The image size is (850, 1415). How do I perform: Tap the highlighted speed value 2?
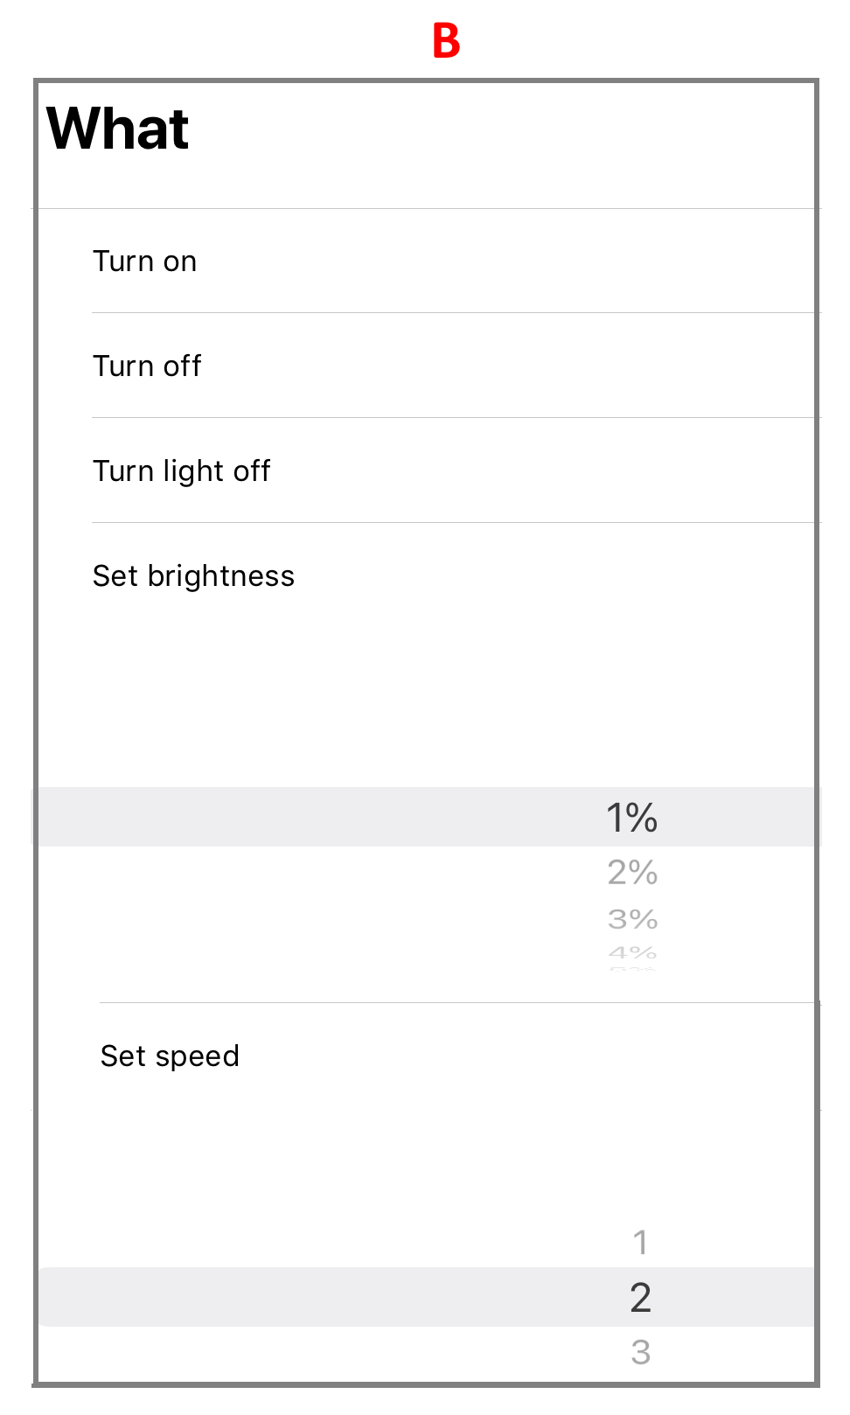click(640, 1297)
